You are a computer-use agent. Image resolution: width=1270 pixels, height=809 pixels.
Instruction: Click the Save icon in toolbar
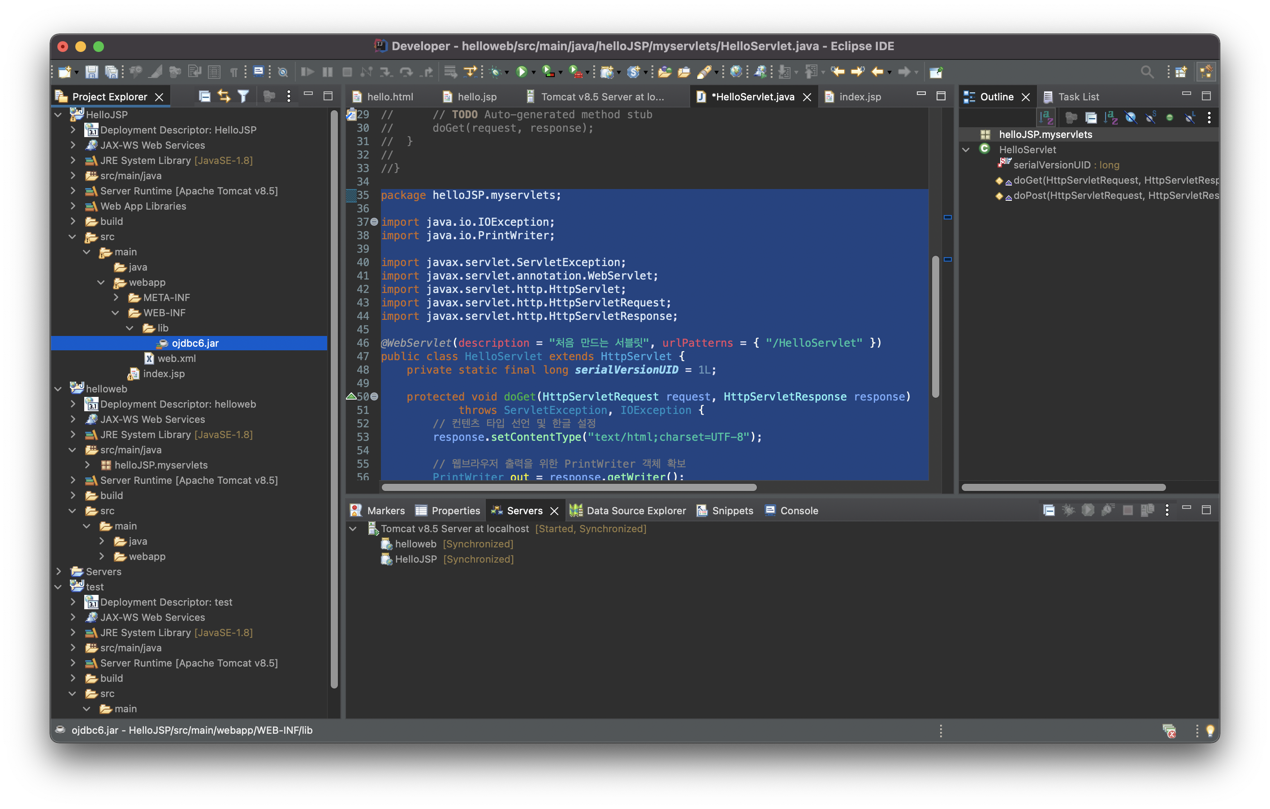click(x=92, y=72)
